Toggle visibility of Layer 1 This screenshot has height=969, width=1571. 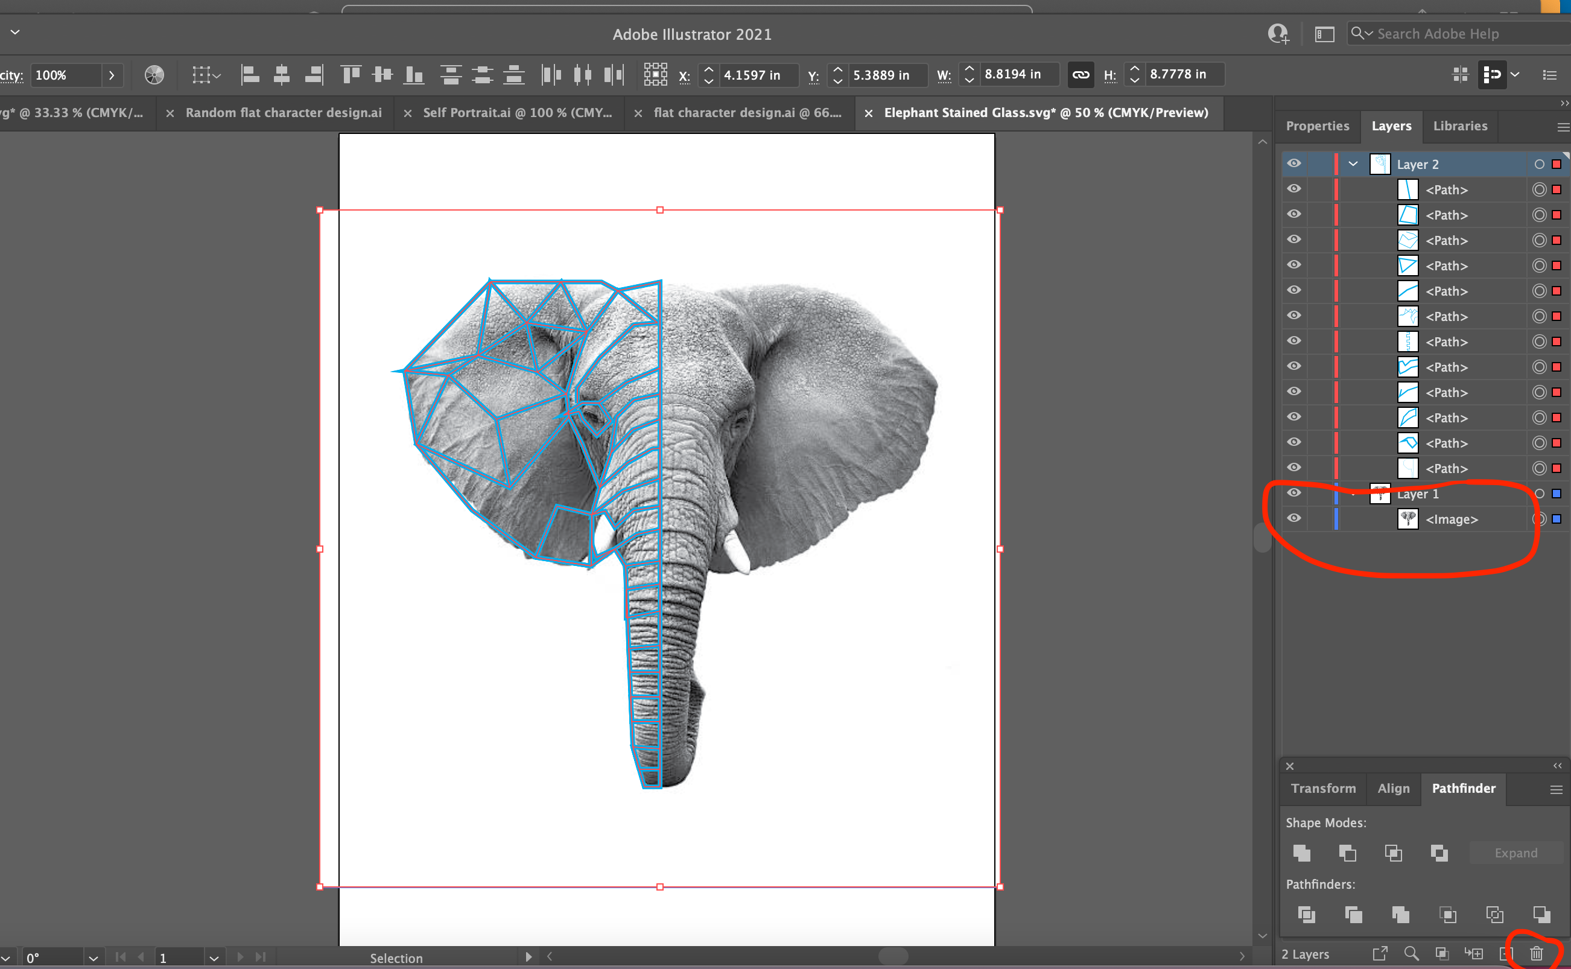[1294, 493]
